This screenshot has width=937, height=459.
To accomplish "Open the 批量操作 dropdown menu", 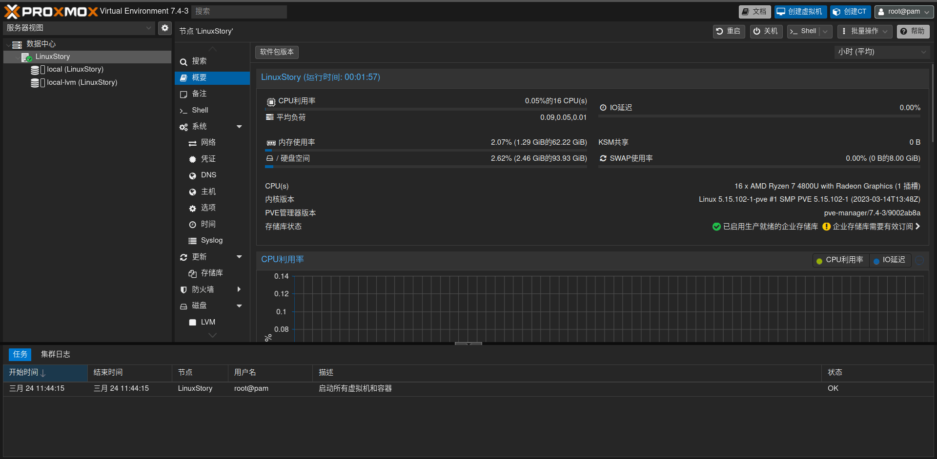I will [x=864, y=31].
